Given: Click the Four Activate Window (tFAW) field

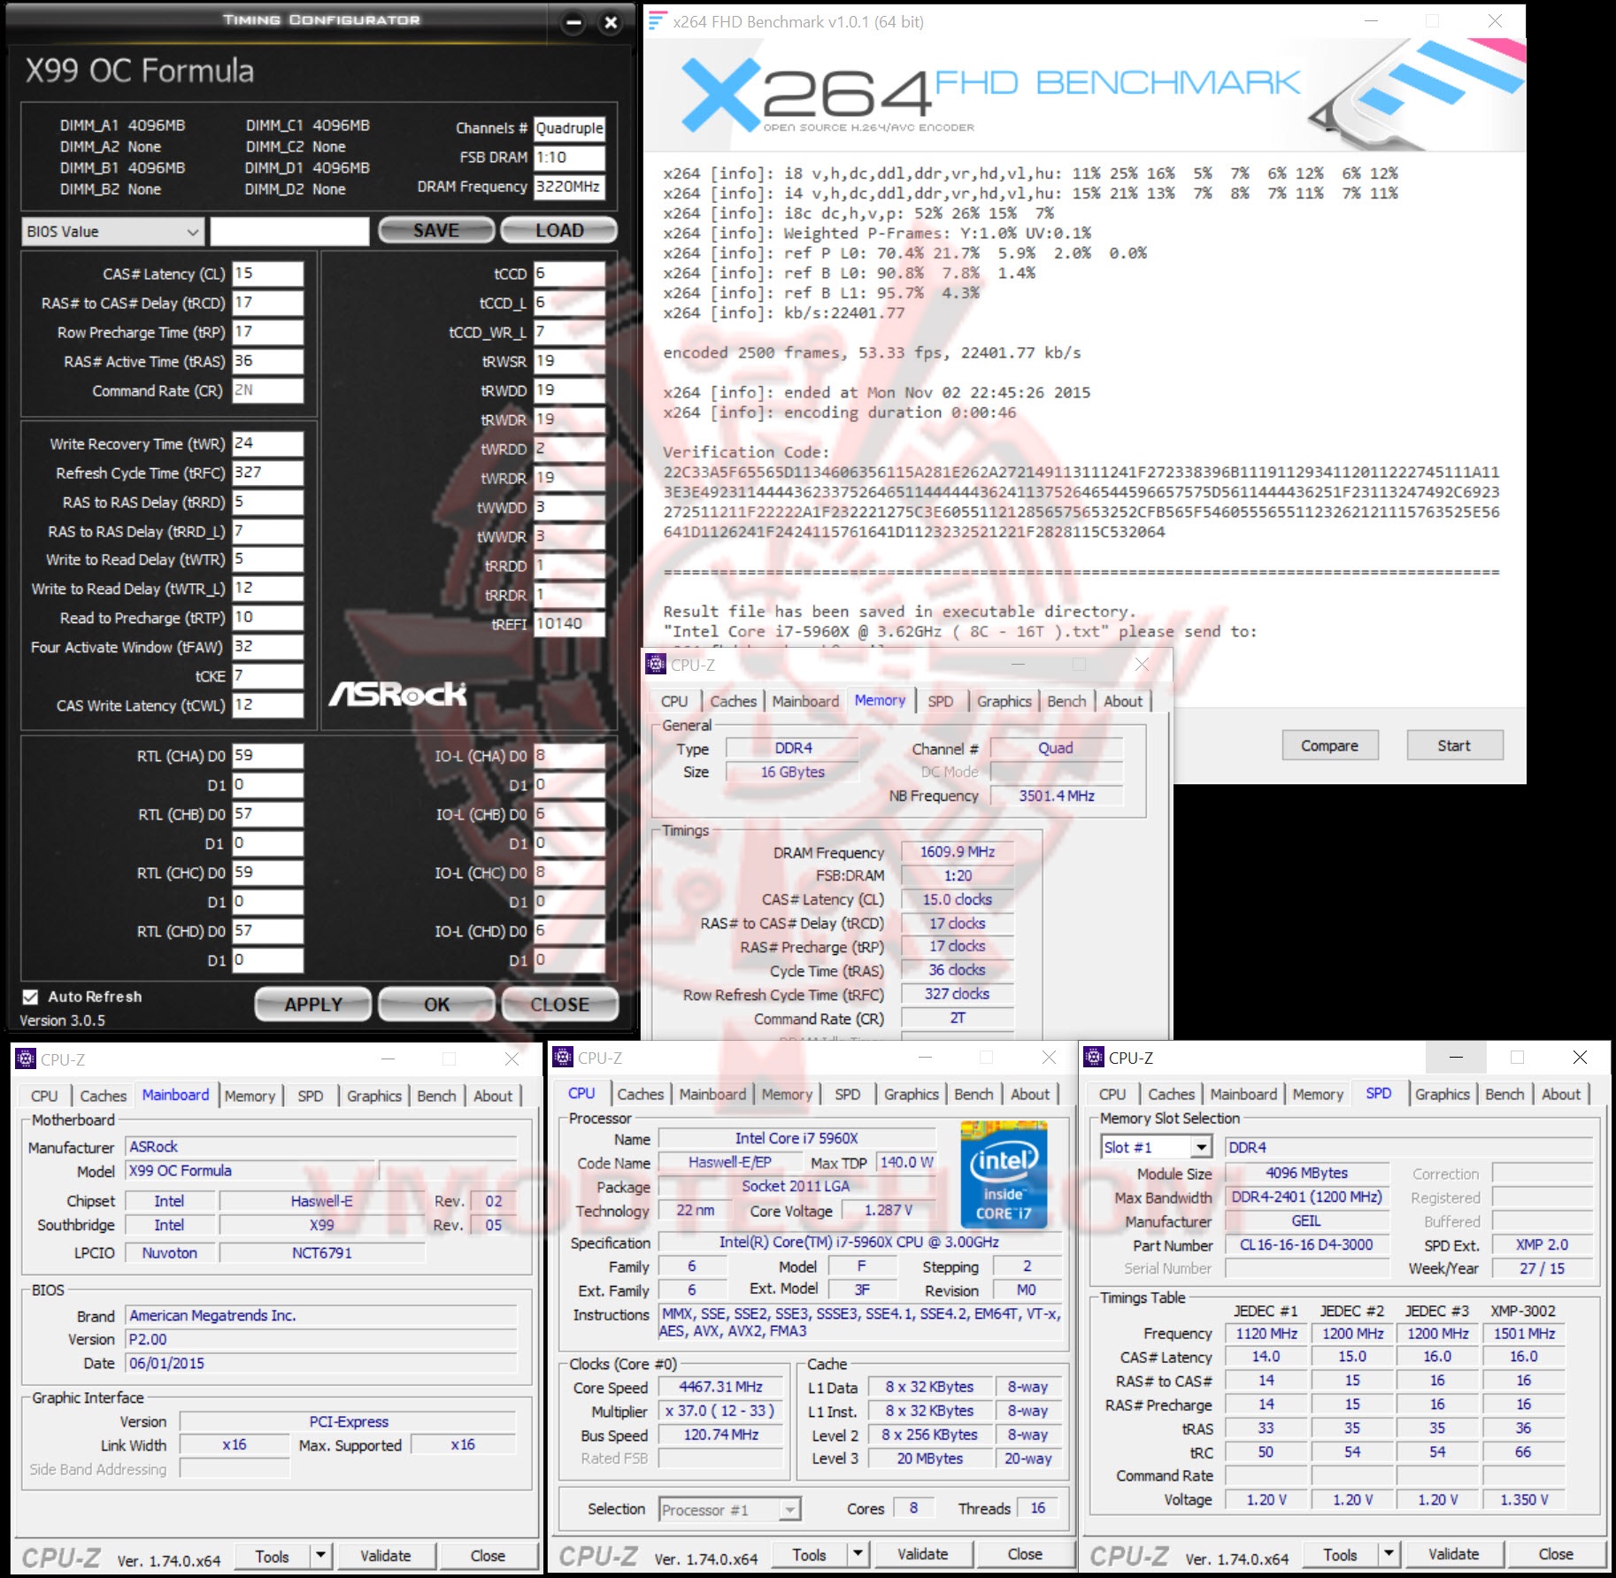Looking at the screenshot, I should coord(268,647).
